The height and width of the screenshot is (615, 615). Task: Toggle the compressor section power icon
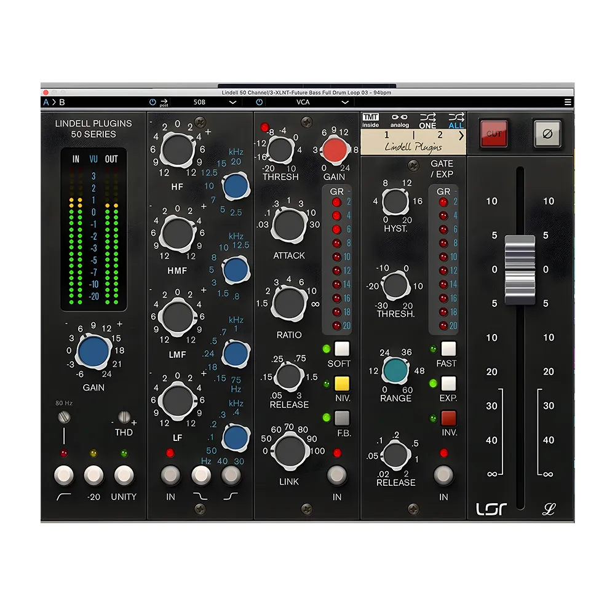click(x=260, y=102)
